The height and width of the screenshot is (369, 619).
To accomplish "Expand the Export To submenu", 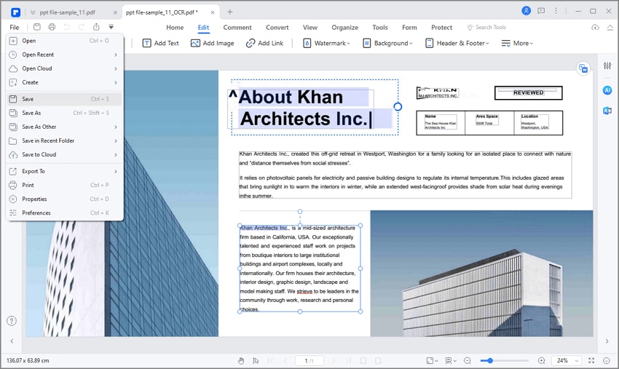I will coord(65,171).
